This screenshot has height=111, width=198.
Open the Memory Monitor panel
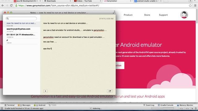(x=185, y=105)
